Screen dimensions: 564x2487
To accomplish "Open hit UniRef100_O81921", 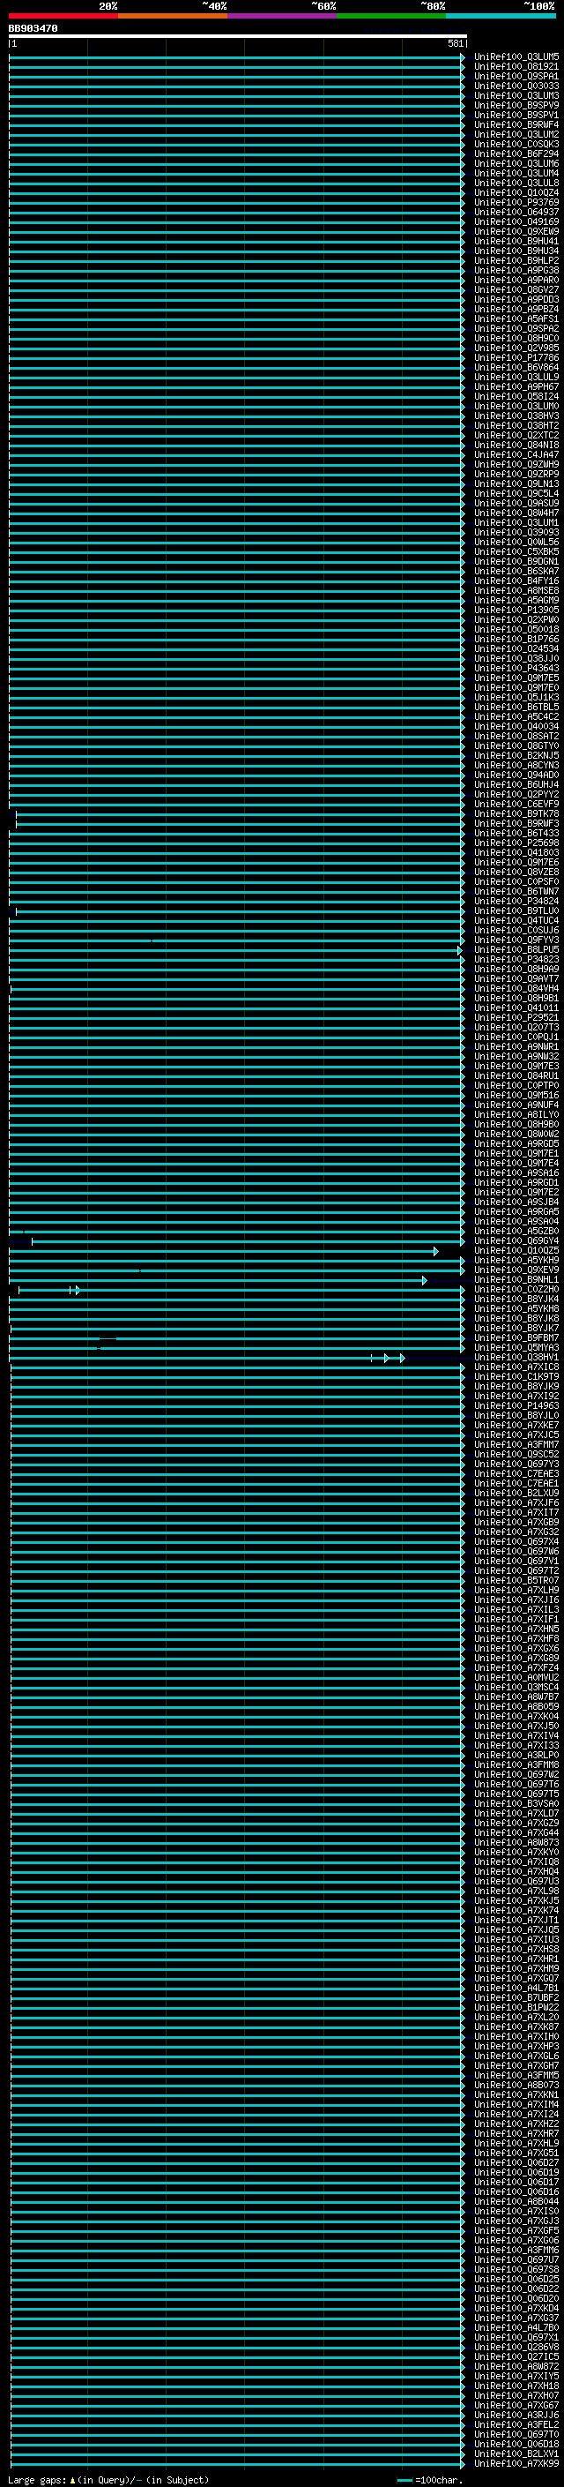I will click(x=516, y=67).
